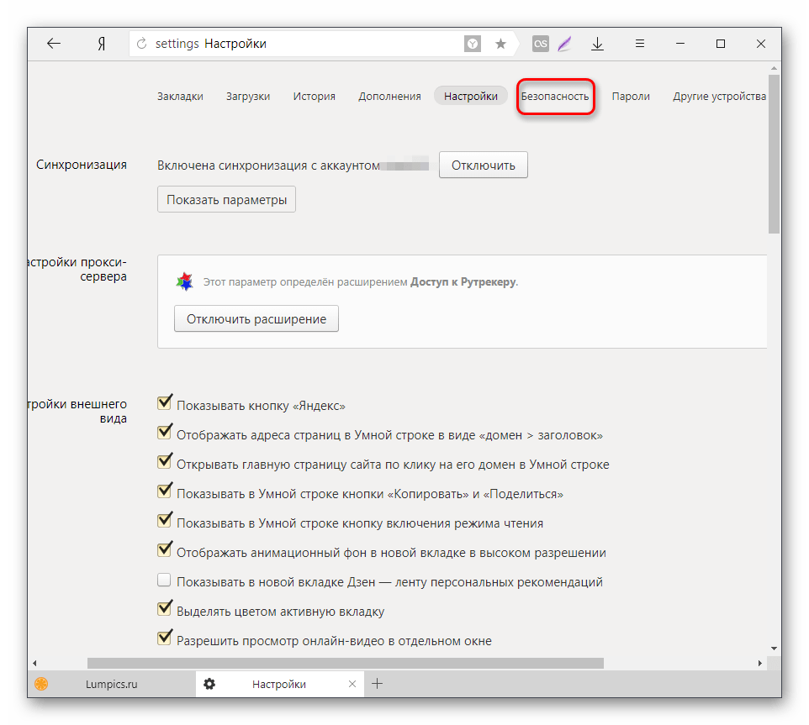Screen dimensions: 809x725
Task: Open the Пароли tab
Action: 631,97
